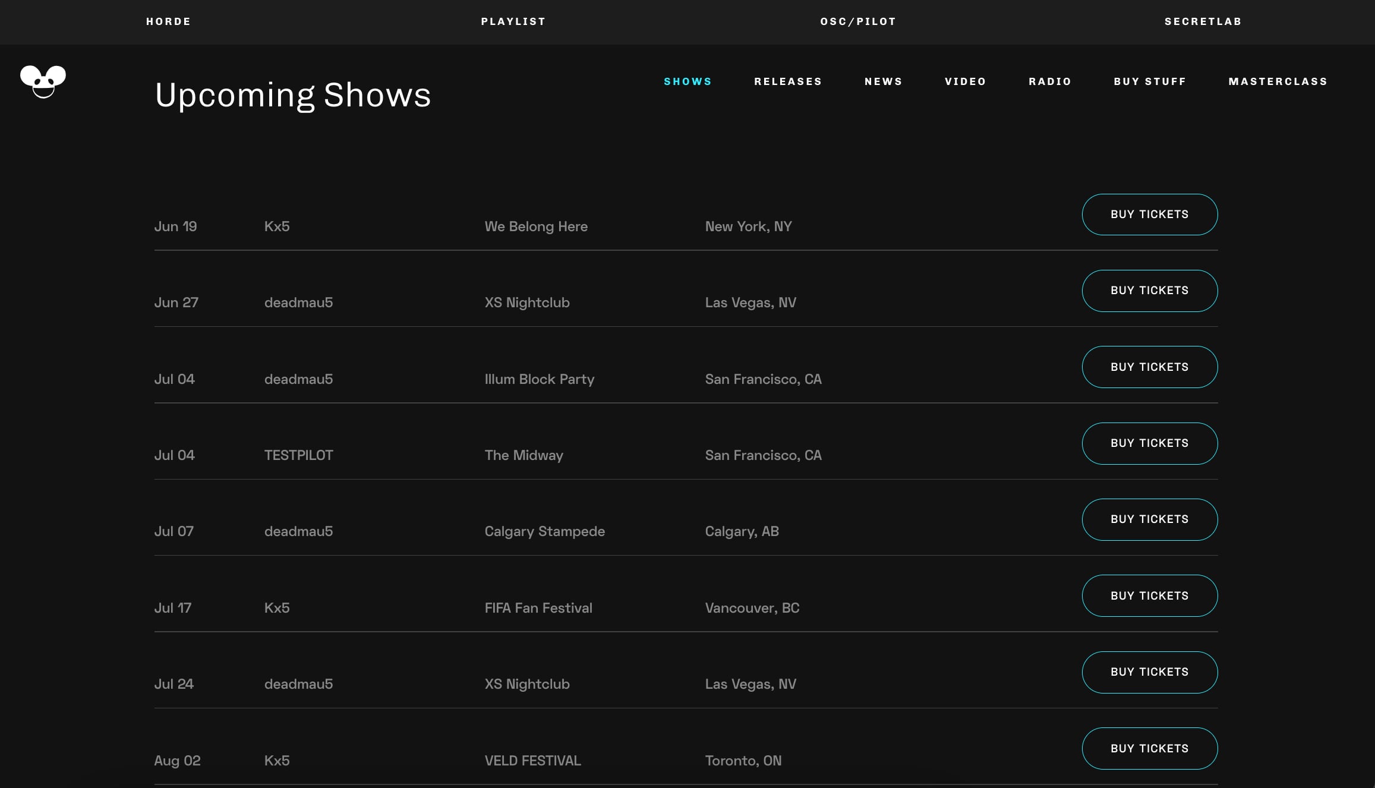
Task: Click the 'Jun 27' date text
Action: tap(176, 302)
